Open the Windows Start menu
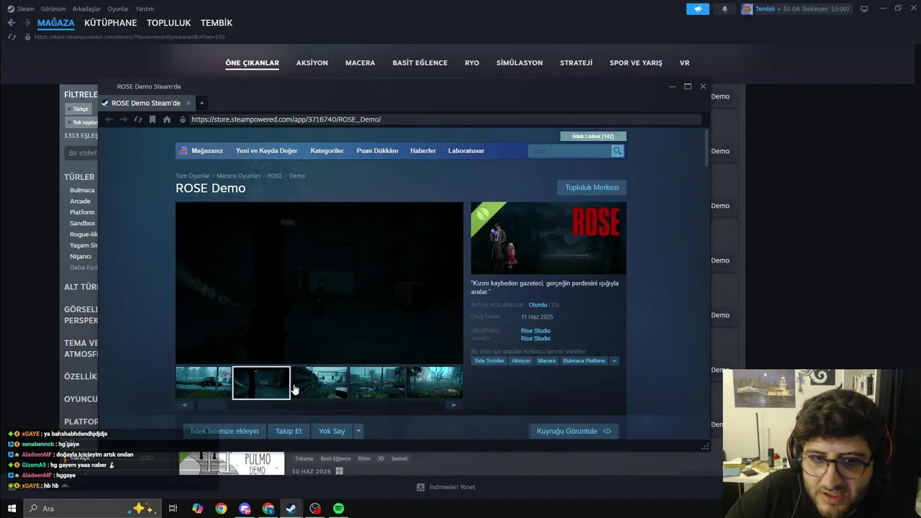 pyautogui.click(x=12, y=509)
